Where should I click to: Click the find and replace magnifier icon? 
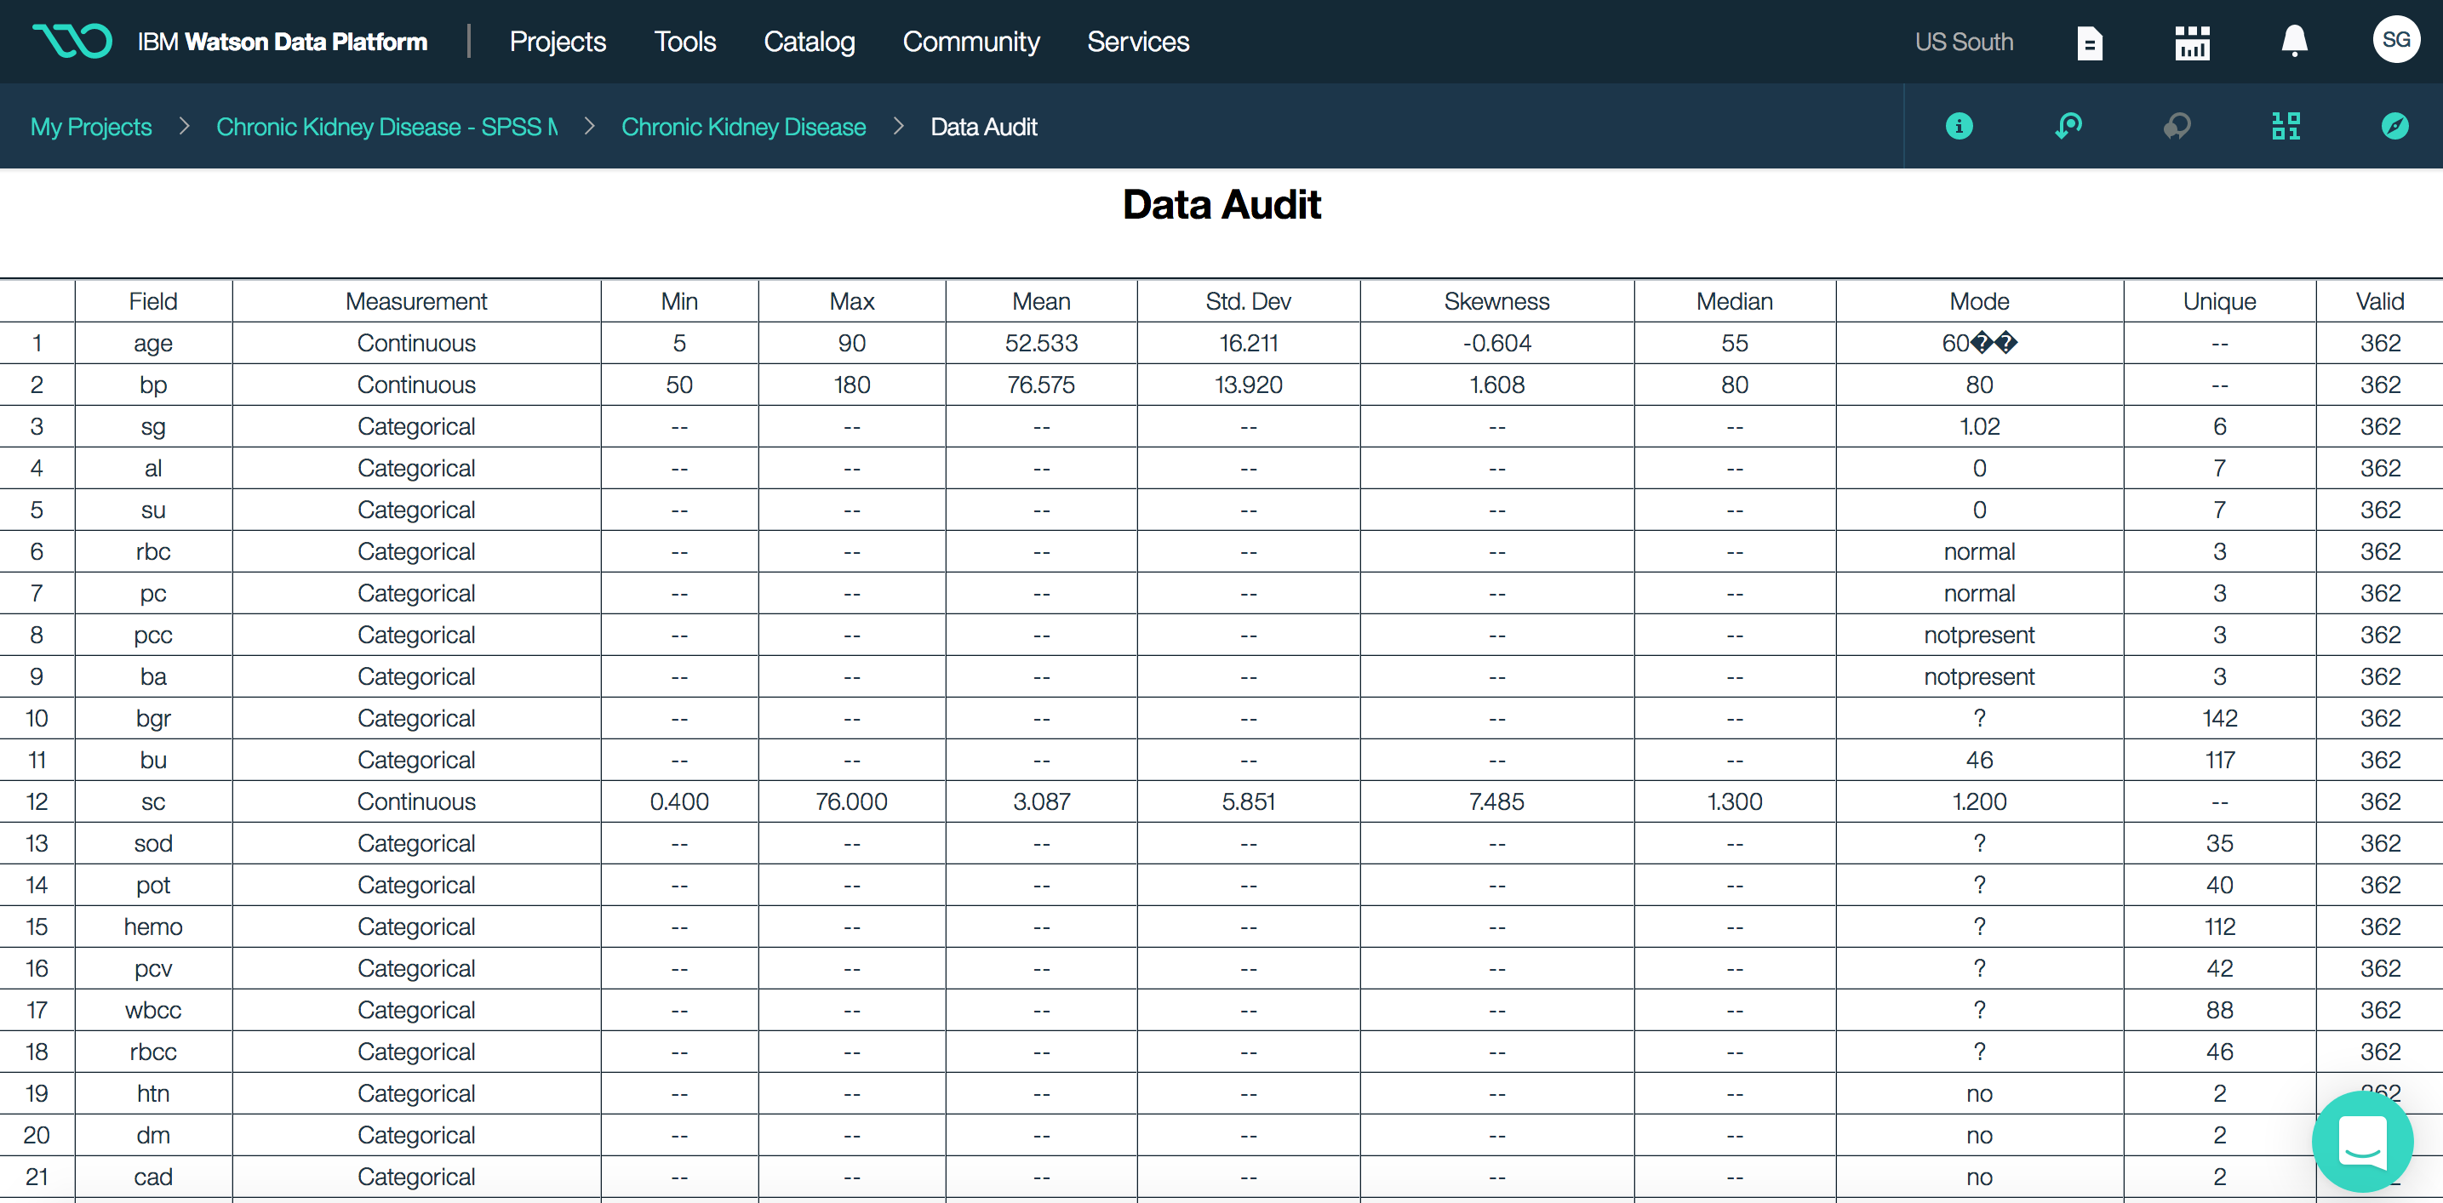click(2068, 126)
